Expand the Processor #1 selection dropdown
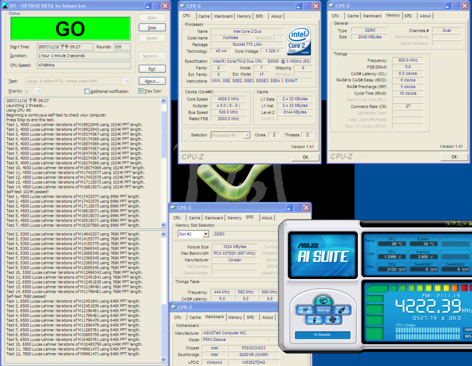This screenshot has width=472, height=366. 247,135
